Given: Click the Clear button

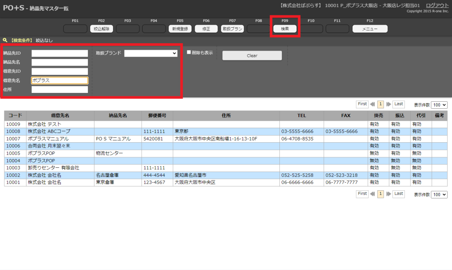Looking at the screenshot, I should coord(252,55).
